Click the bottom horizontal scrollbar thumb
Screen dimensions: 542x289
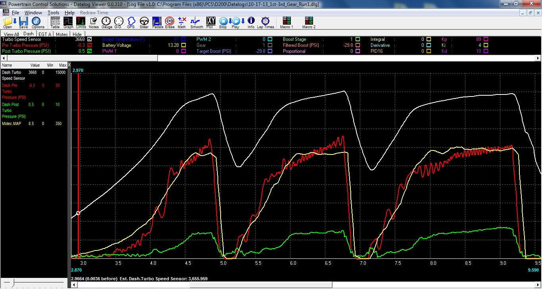tap(261, 285)
